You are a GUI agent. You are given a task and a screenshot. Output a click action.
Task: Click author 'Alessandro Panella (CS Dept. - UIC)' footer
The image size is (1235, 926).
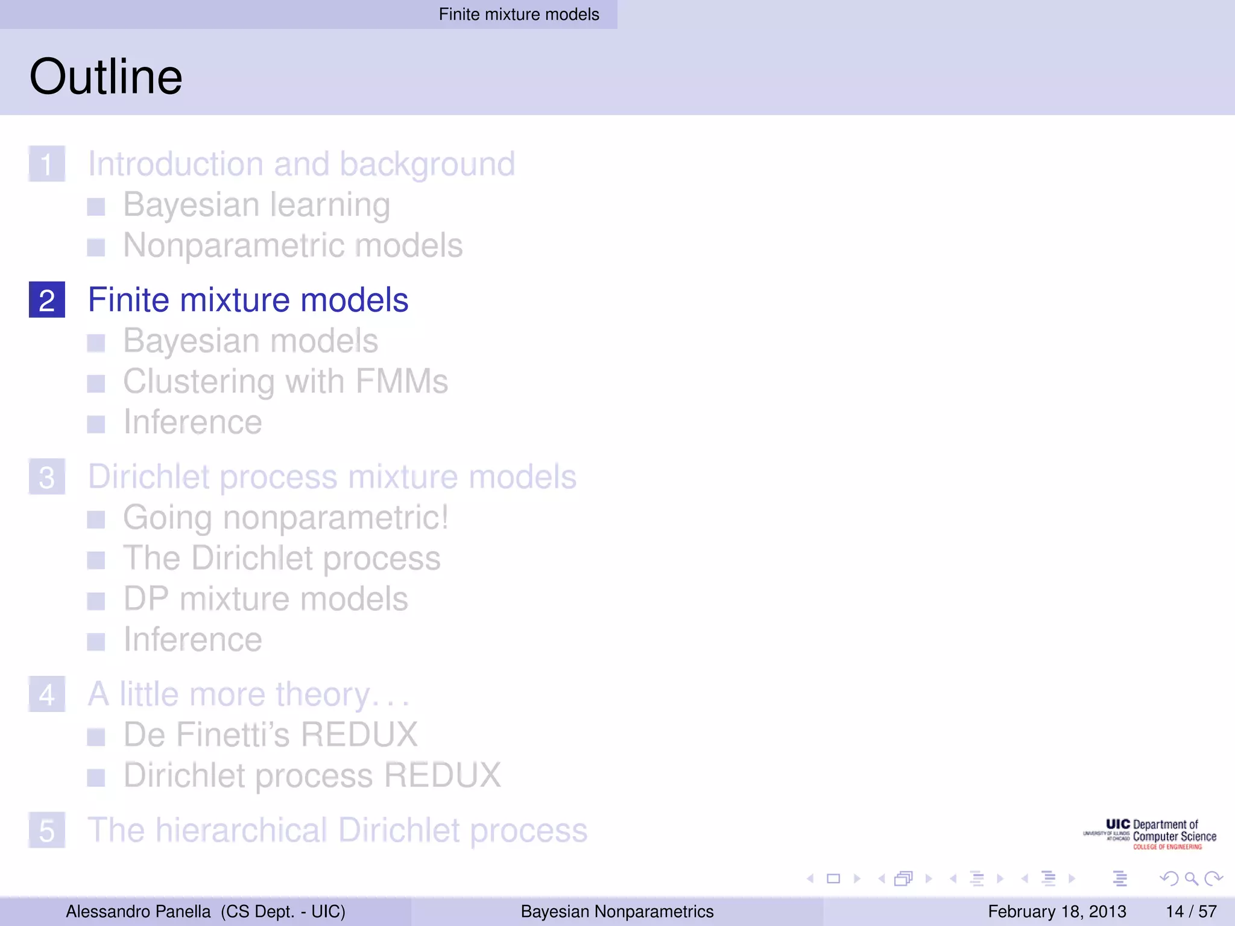pyautogui.click(x=206, y=912)
